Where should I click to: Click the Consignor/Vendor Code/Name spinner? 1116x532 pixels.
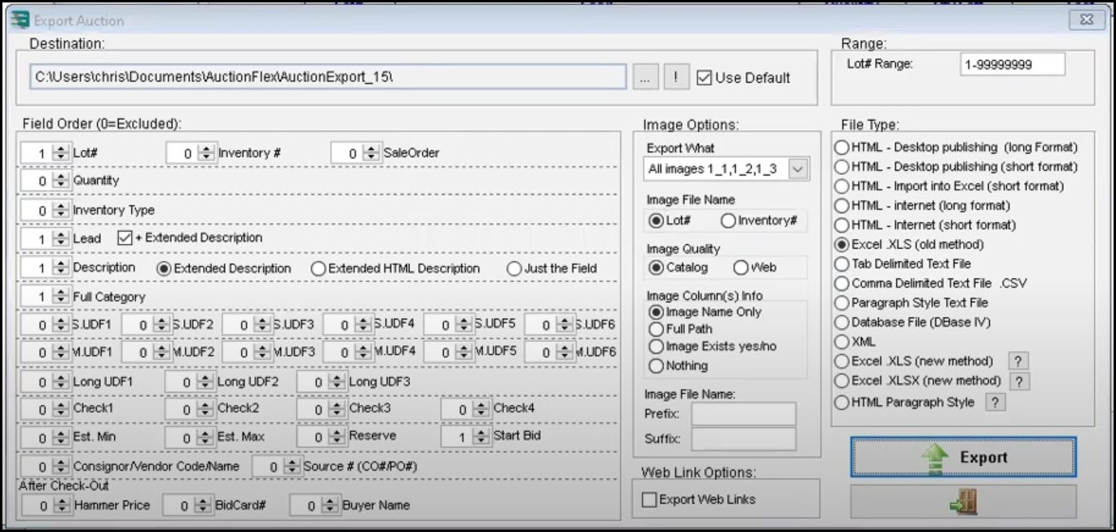[61, 467]
